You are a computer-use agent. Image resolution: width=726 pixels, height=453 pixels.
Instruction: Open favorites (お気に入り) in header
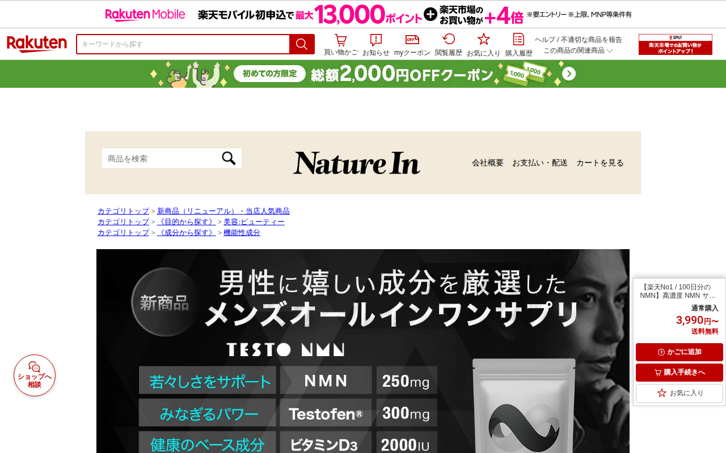[484, 45]
